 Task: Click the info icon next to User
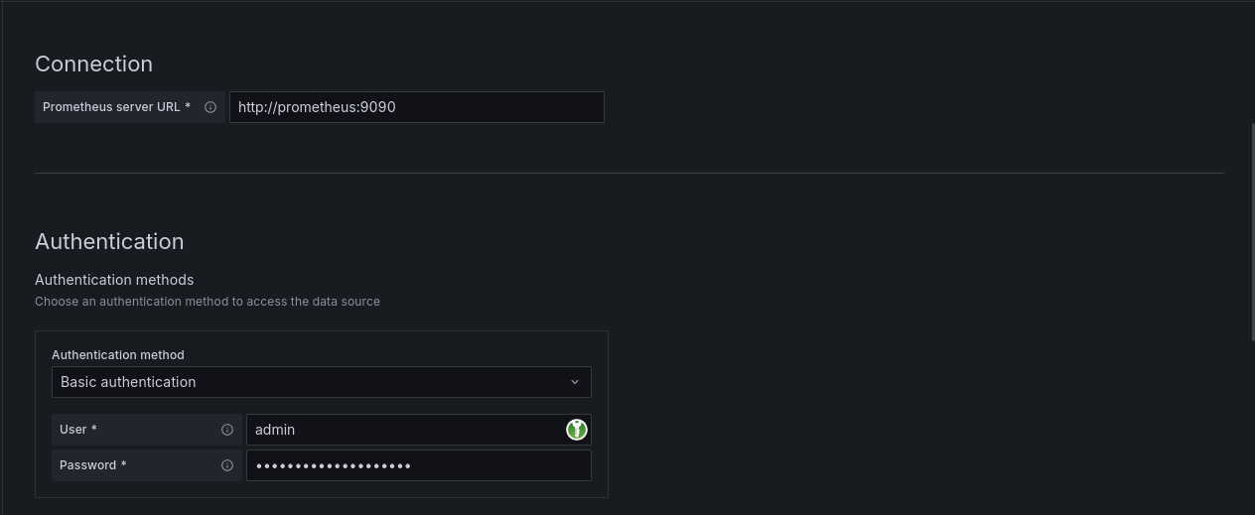[227, 430]
